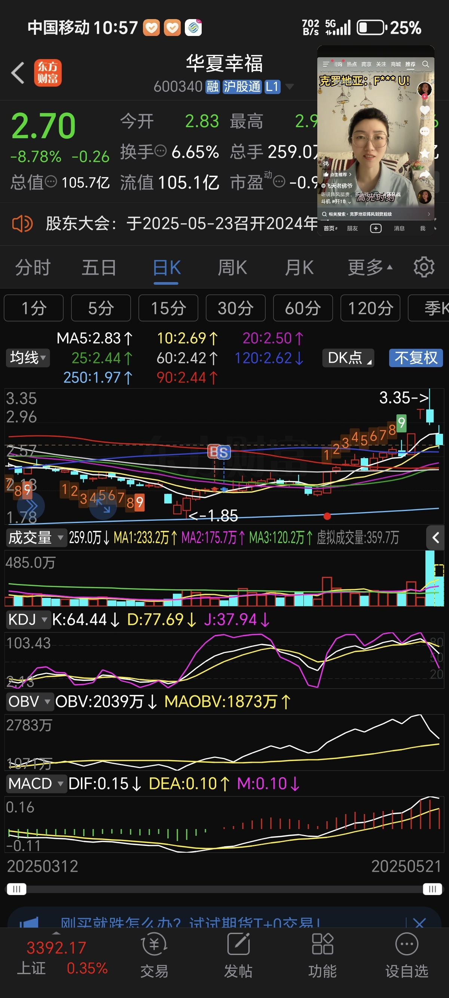Switch to the 周K tab
449x998 pixels.
(232, 267)
